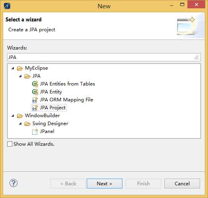This screenshot has width=208, height=198.
Task: Click the JPA Entities from Tables icon
Action: (x=35, y=84)
